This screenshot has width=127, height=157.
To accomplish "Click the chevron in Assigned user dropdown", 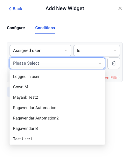I will coord(66,51).
